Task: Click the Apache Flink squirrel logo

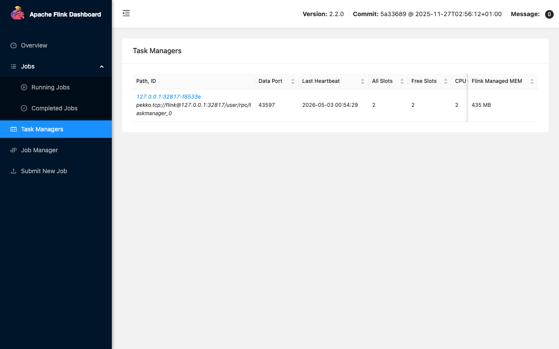Action: [x=17, y=14]
